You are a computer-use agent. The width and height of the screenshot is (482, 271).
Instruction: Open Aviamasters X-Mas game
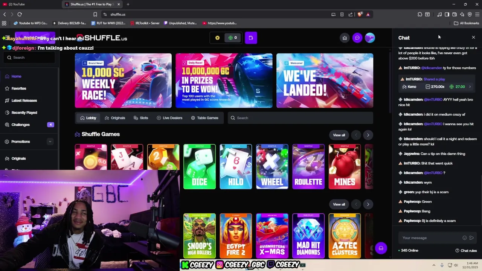[272, 236]
